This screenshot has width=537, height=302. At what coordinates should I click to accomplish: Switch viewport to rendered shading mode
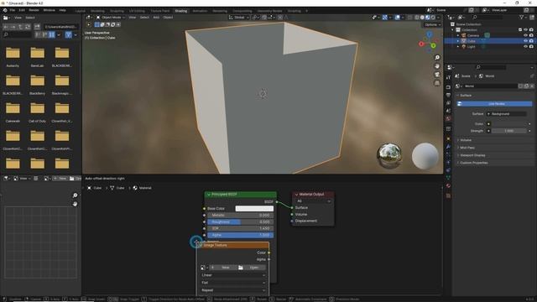(x=433, y=18)
